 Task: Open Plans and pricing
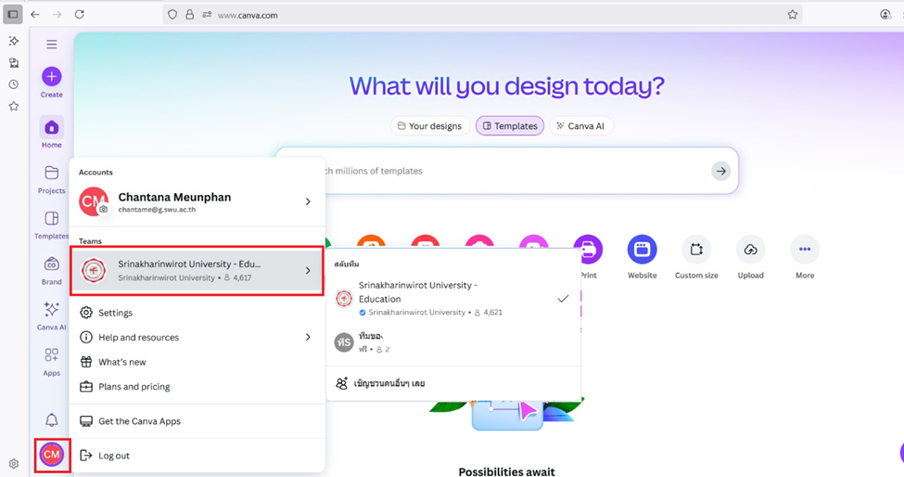coord(197,386)
